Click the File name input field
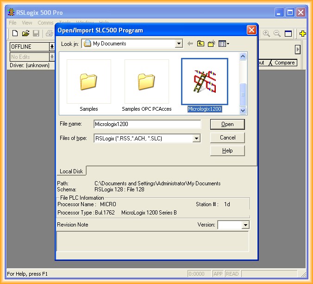 coord(147,124)
